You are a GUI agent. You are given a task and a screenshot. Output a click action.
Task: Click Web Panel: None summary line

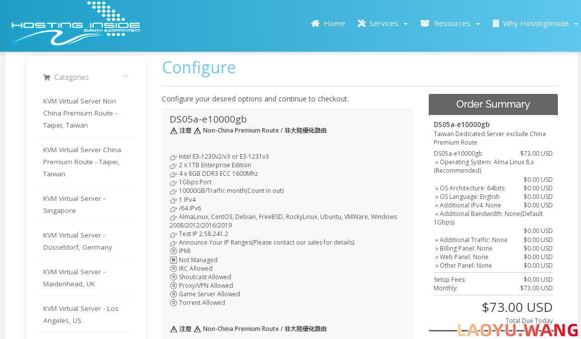pyautogui.click(x=493, y=257)
